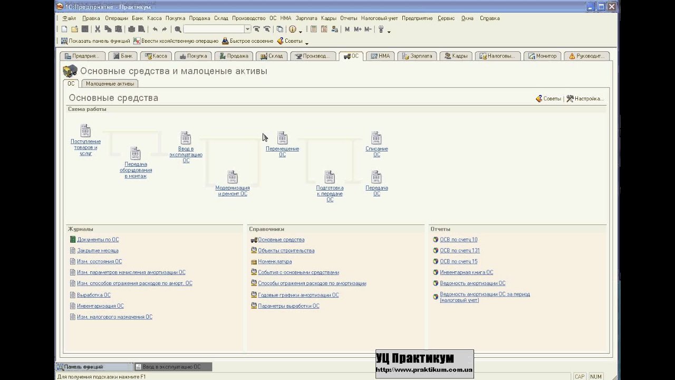Click the toolbar search input field
Screen dimensions: 675x380
point(214,29)
